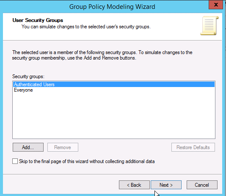The height and width of the screenshot is (196, 226).
Task: Click the 'Security groups:' label
Action: pyautogui.click(x=28, y=76)
